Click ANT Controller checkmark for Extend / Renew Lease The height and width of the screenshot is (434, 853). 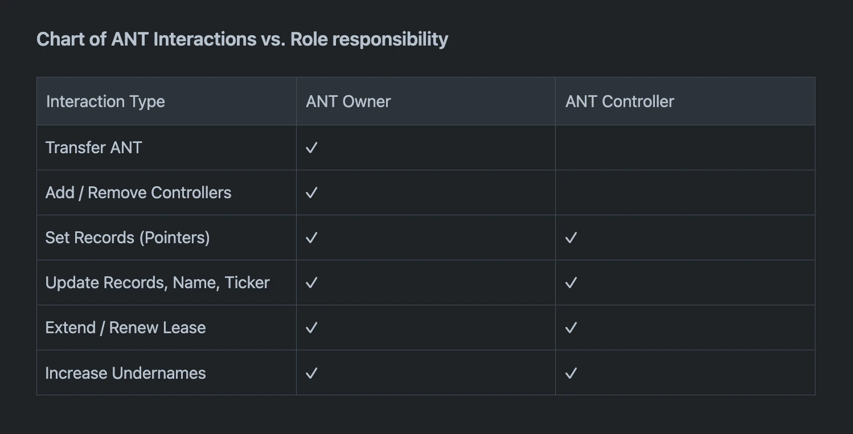pos(571,328)
